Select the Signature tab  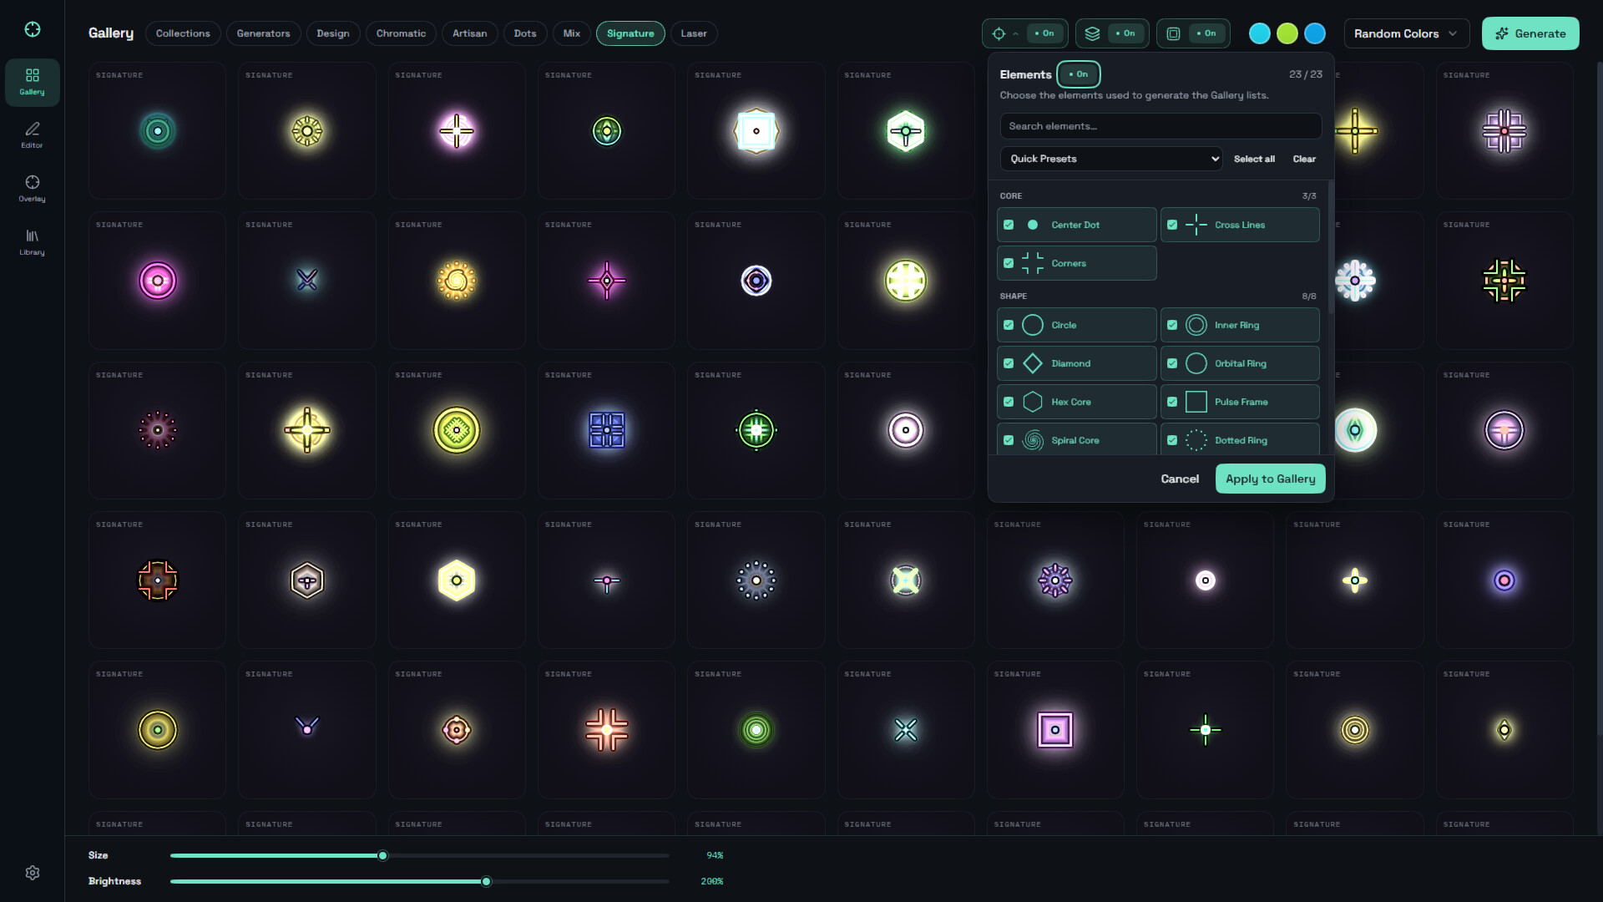[630, 33]
